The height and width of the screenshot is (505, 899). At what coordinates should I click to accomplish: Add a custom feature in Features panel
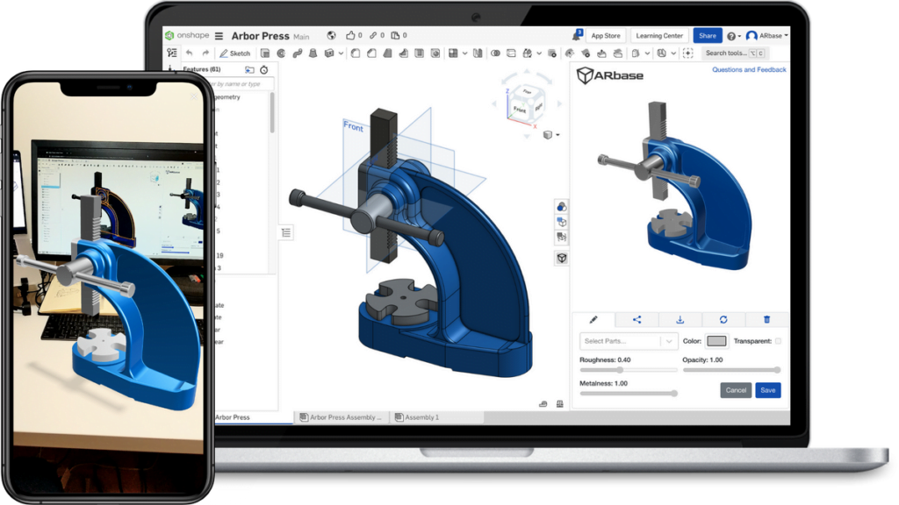[249, 70]
